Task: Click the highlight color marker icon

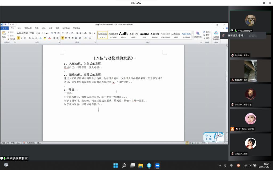Action: (45, 38)
